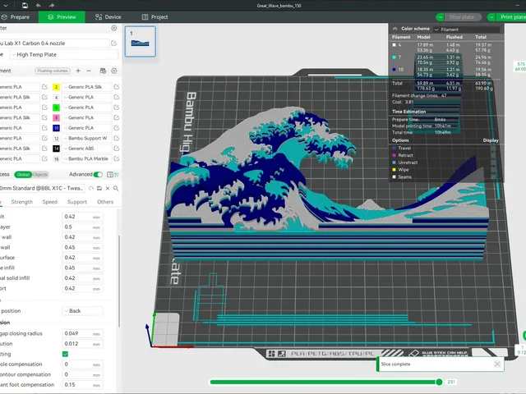Edit filament 2 Generic PLA Silk preset

tap(117, 87)
